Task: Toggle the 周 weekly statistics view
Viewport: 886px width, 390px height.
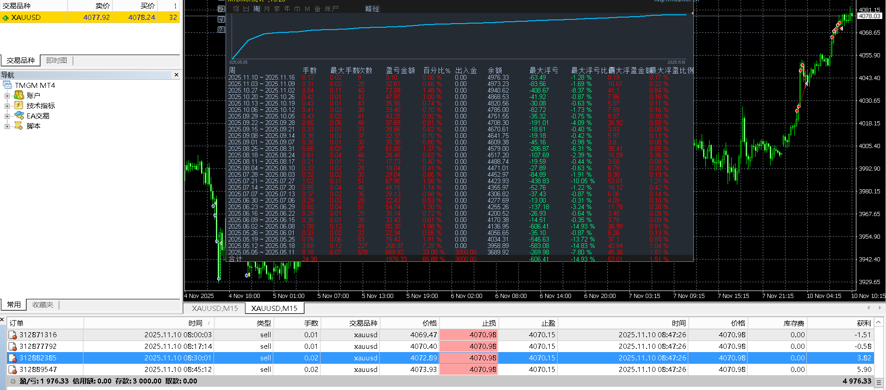Action: [x=257, y=9]
